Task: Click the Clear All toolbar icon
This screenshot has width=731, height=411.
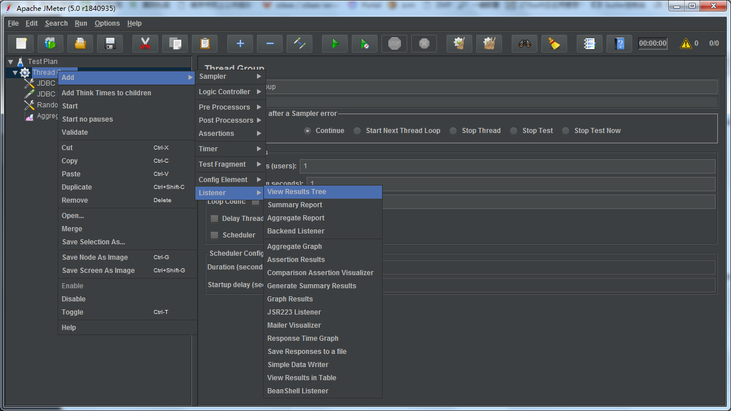Action: [x=489, y=43]
